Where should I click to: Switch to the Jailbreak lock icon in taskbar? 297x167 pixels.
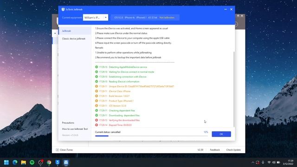66,162
